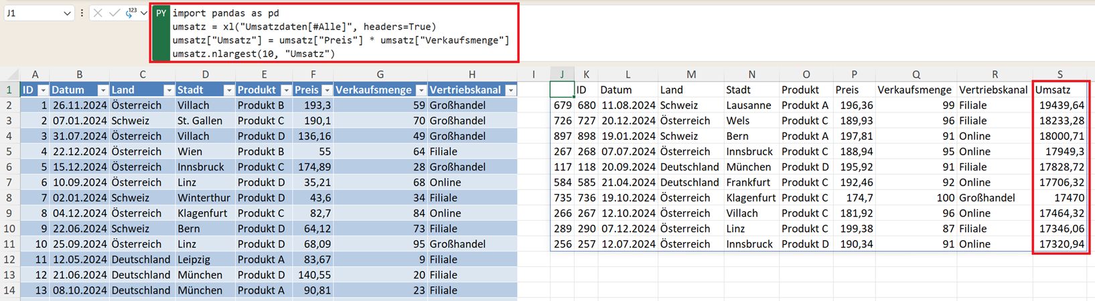This screenshot has width=1095, height=301.
Task: Expand the Python output type dropdown arrow
Action: pos(144,13)
